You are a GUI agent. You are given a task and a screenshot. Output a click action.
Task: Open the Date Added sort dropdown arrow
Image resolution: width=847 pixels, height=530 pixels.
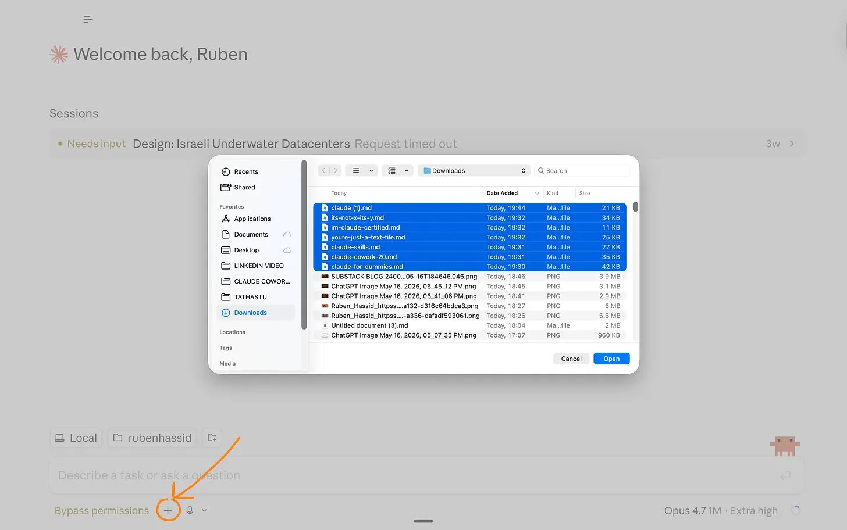[x=536, y=193]
